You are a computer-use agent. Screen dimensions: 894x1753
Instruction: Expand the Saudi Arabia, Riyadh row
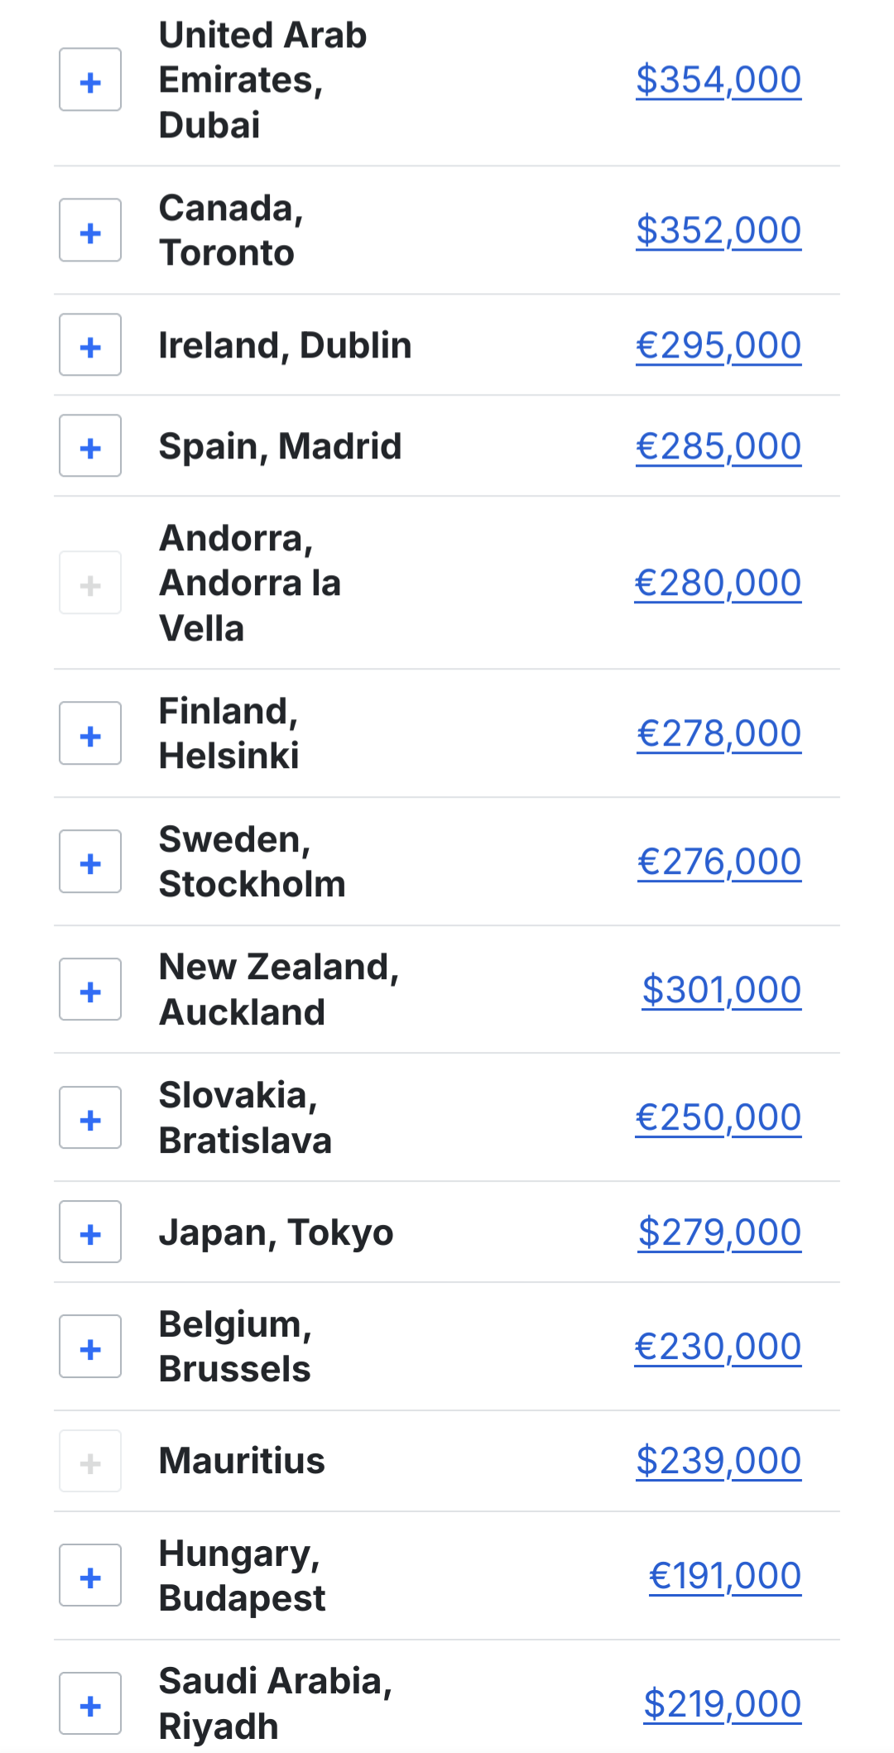click(x=90, y=1704)
